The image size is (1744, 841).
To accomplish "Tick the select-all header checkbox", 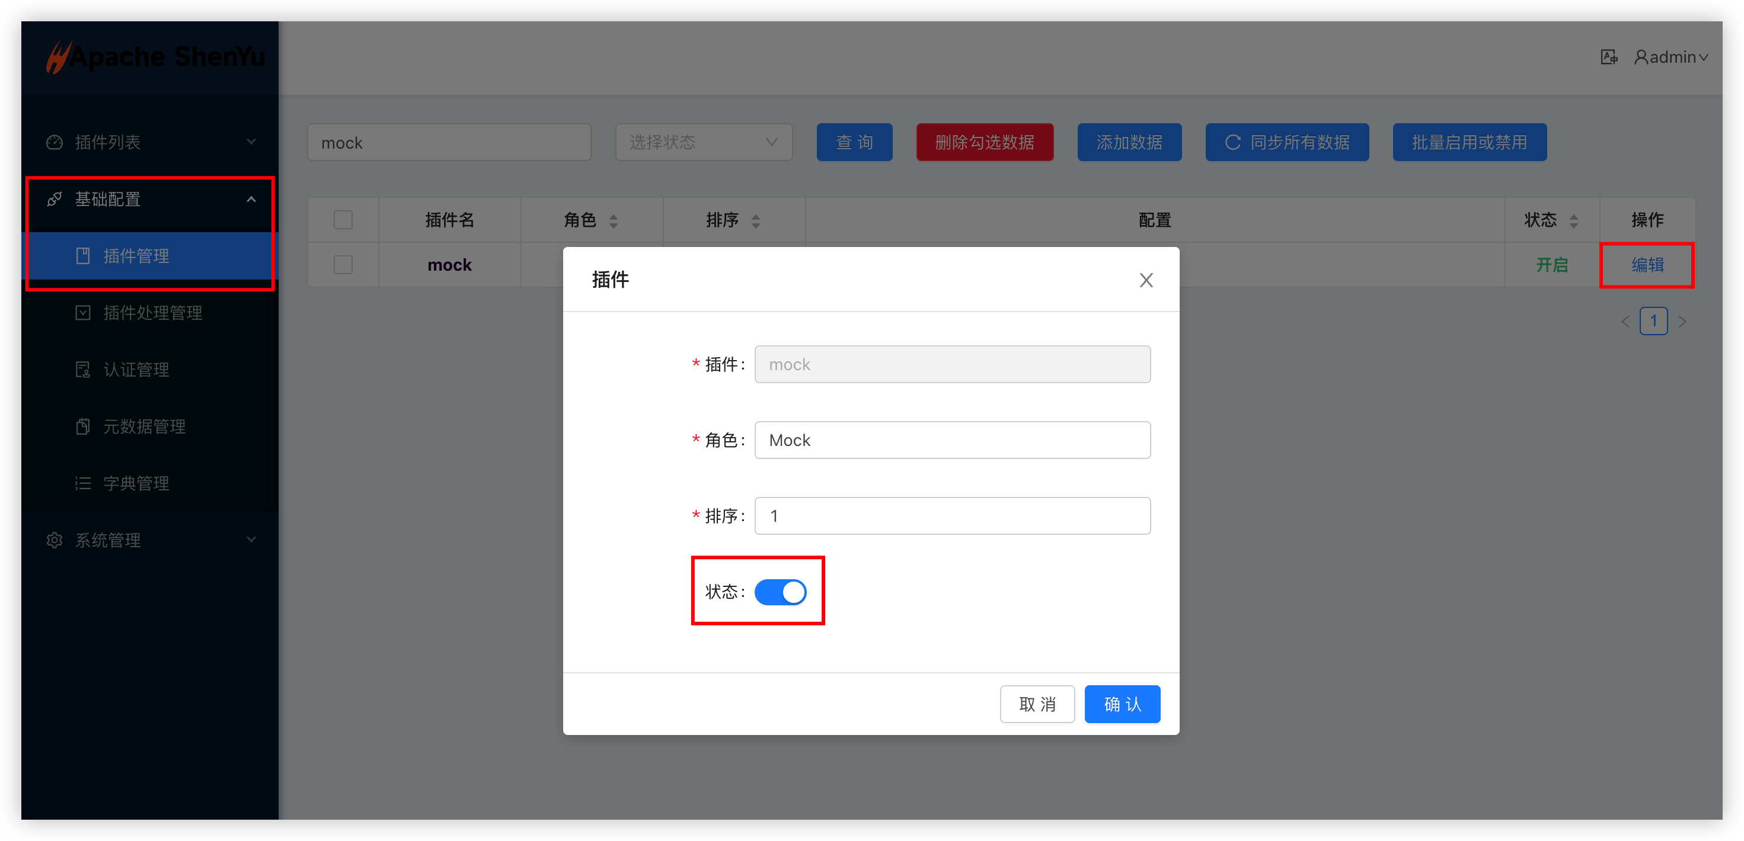I will [x=343, y=220].
